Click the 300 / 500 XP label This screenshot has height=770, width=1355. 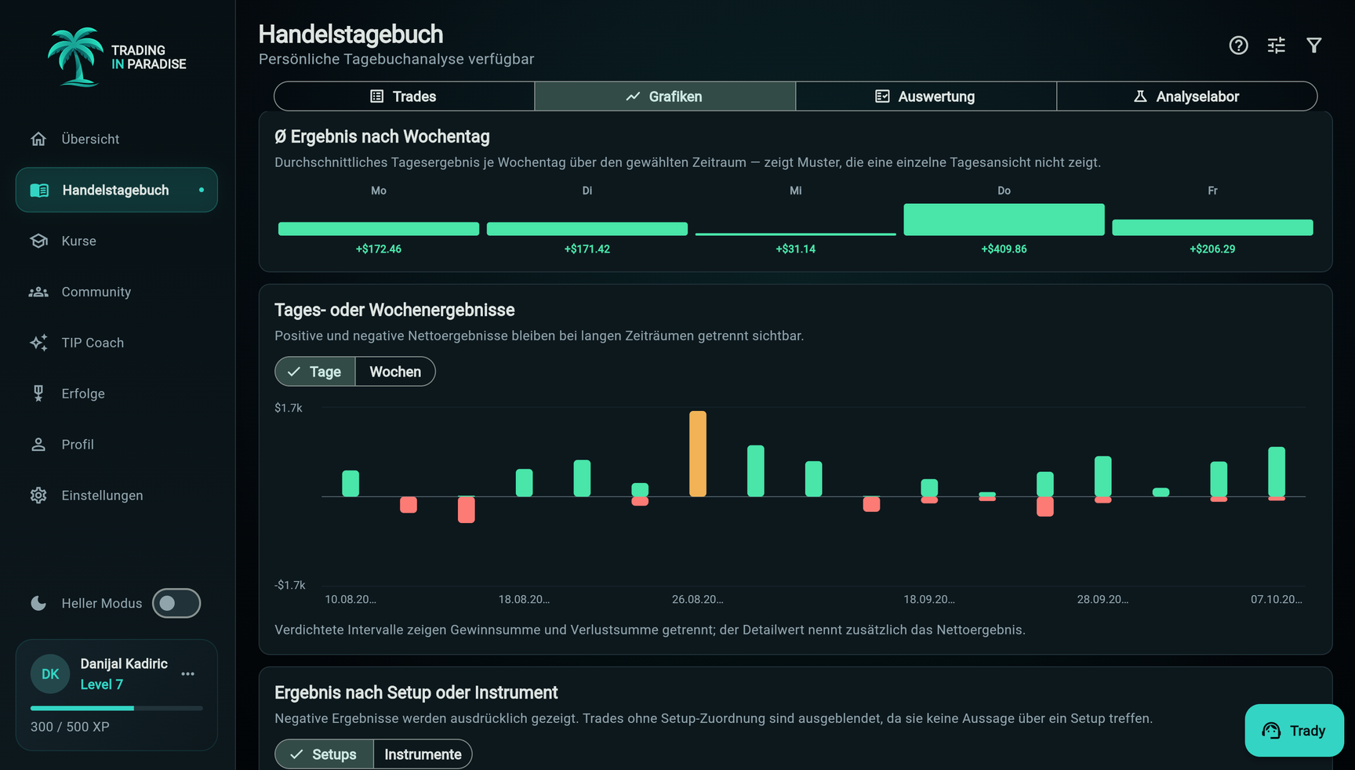pyautogui.click(x=70, y=727)
